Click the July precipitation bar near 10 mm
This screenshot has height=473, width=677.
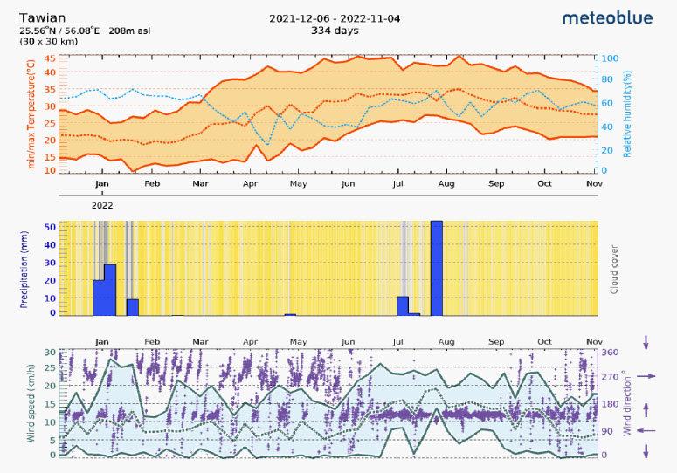[x=403, y=305]
